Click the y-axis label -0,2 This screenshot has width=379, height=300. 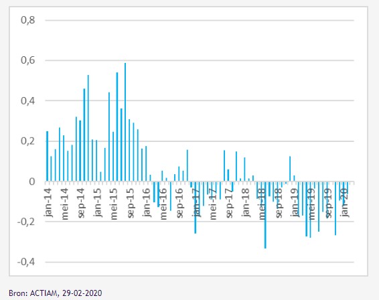click(26, 222)
